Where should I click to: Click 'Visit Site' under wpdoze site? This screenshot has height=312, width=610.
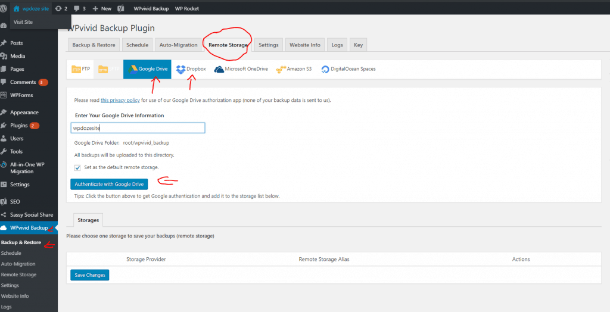pyautogui.click(x=23, y=22)
